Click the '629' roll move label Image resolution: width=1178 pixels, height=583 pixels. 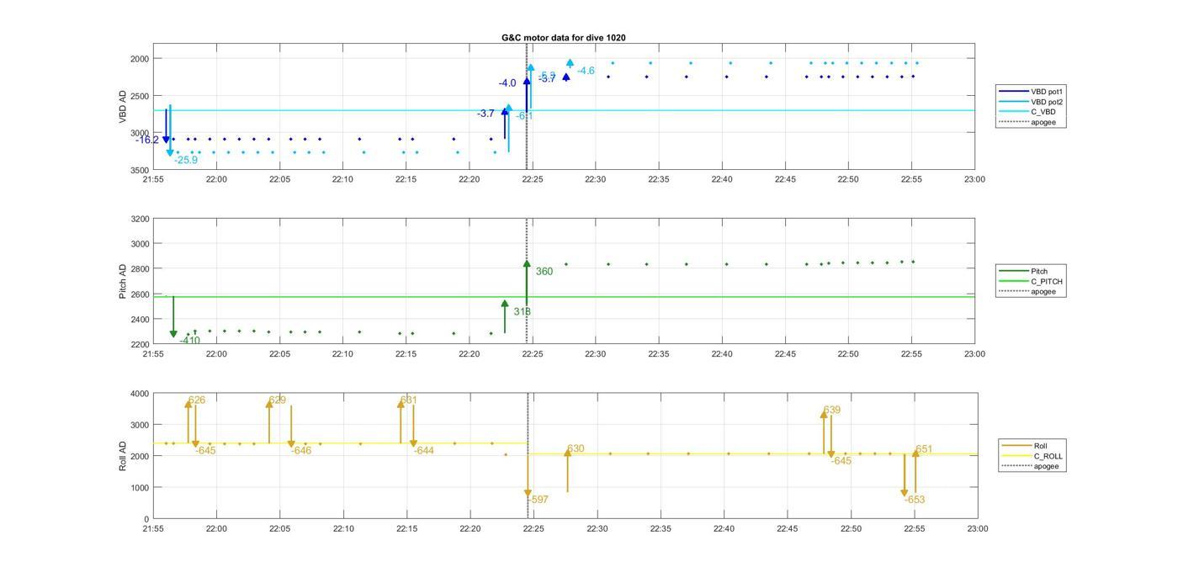(277, 400)
